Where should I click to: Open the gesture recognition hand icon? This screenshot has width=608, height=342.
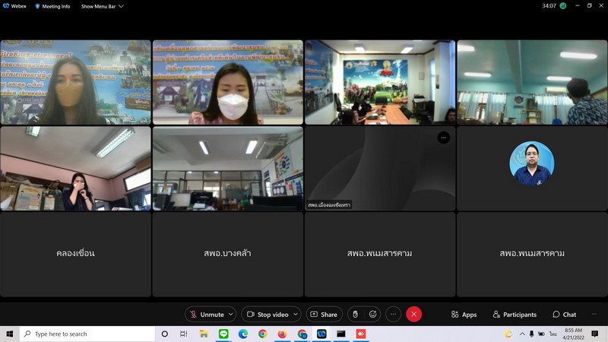click(x=354, y=314)
